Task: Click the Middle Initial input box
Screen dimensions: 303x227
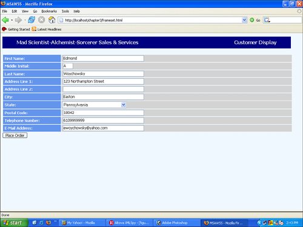Action: coord(68,66)
